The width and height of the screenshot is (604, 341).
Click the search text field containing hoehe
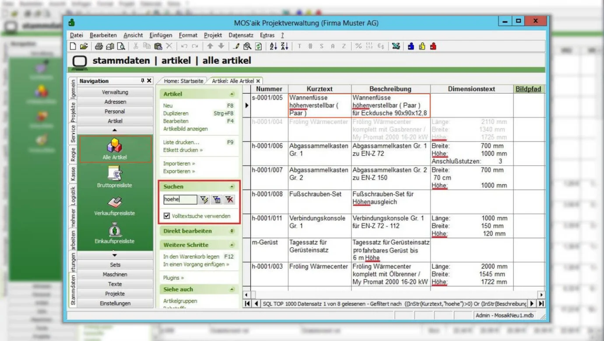point(180,200)
